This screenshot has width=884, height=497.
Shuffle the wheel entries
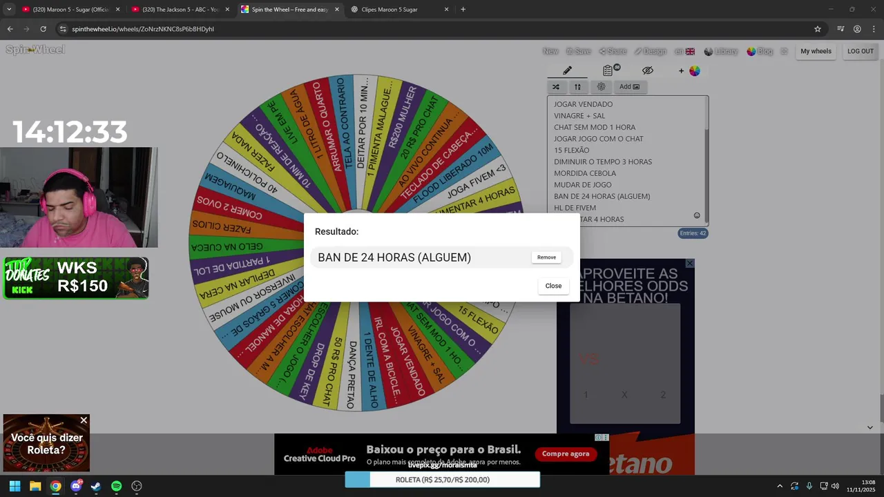(x=556, y=87)
